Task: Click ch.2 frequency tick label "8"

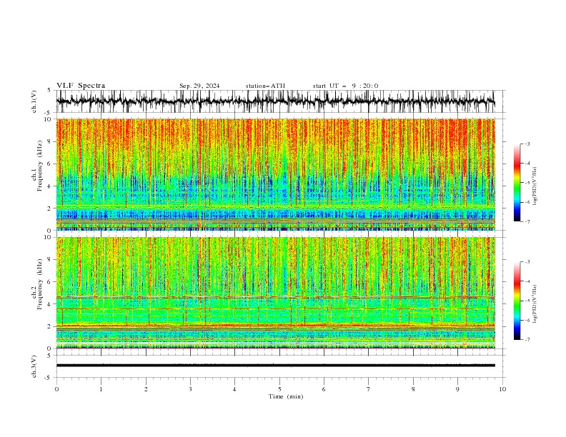Action: click(x=49, y=260)
